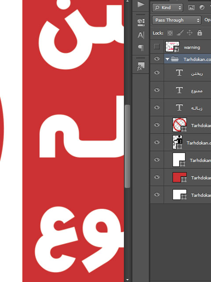Select the man throwing trash layer thumbnail

[178, 142]
